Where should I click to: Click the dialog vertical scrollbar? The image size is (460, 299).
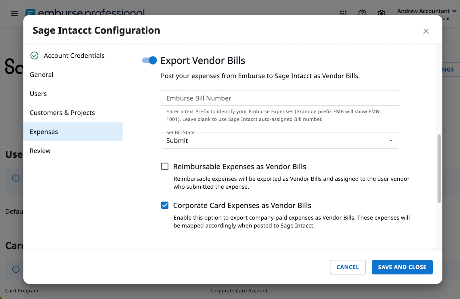click(439, 169)
